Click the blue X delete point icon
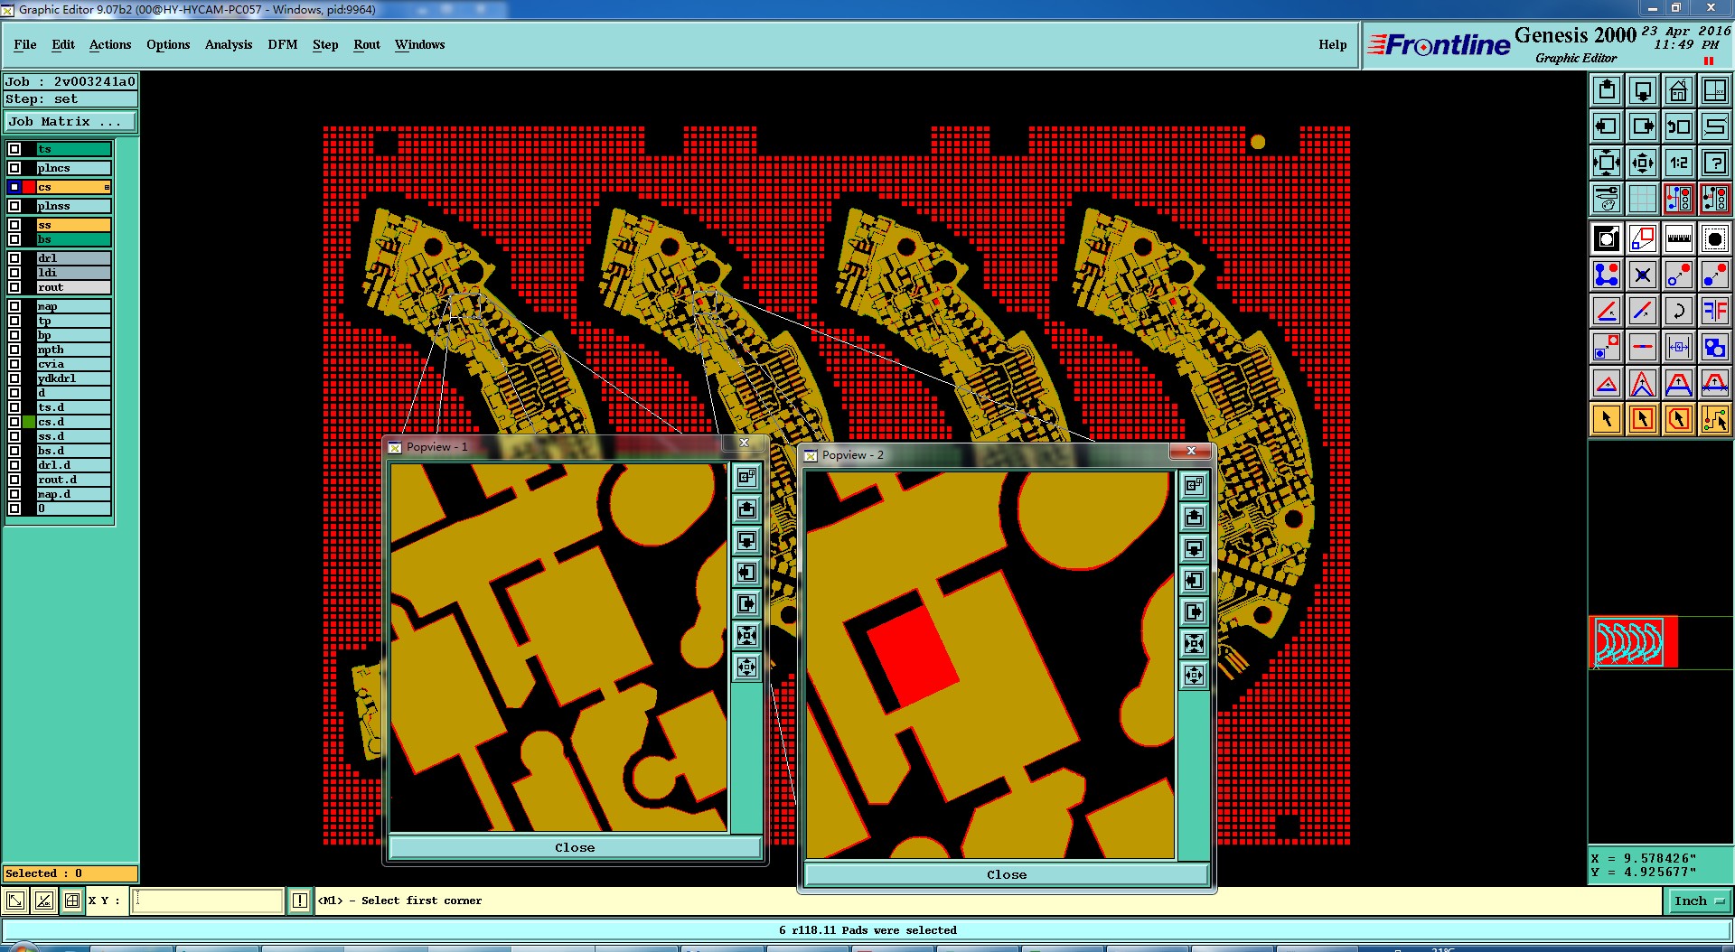1735x952 pixels. [1643, 275]
